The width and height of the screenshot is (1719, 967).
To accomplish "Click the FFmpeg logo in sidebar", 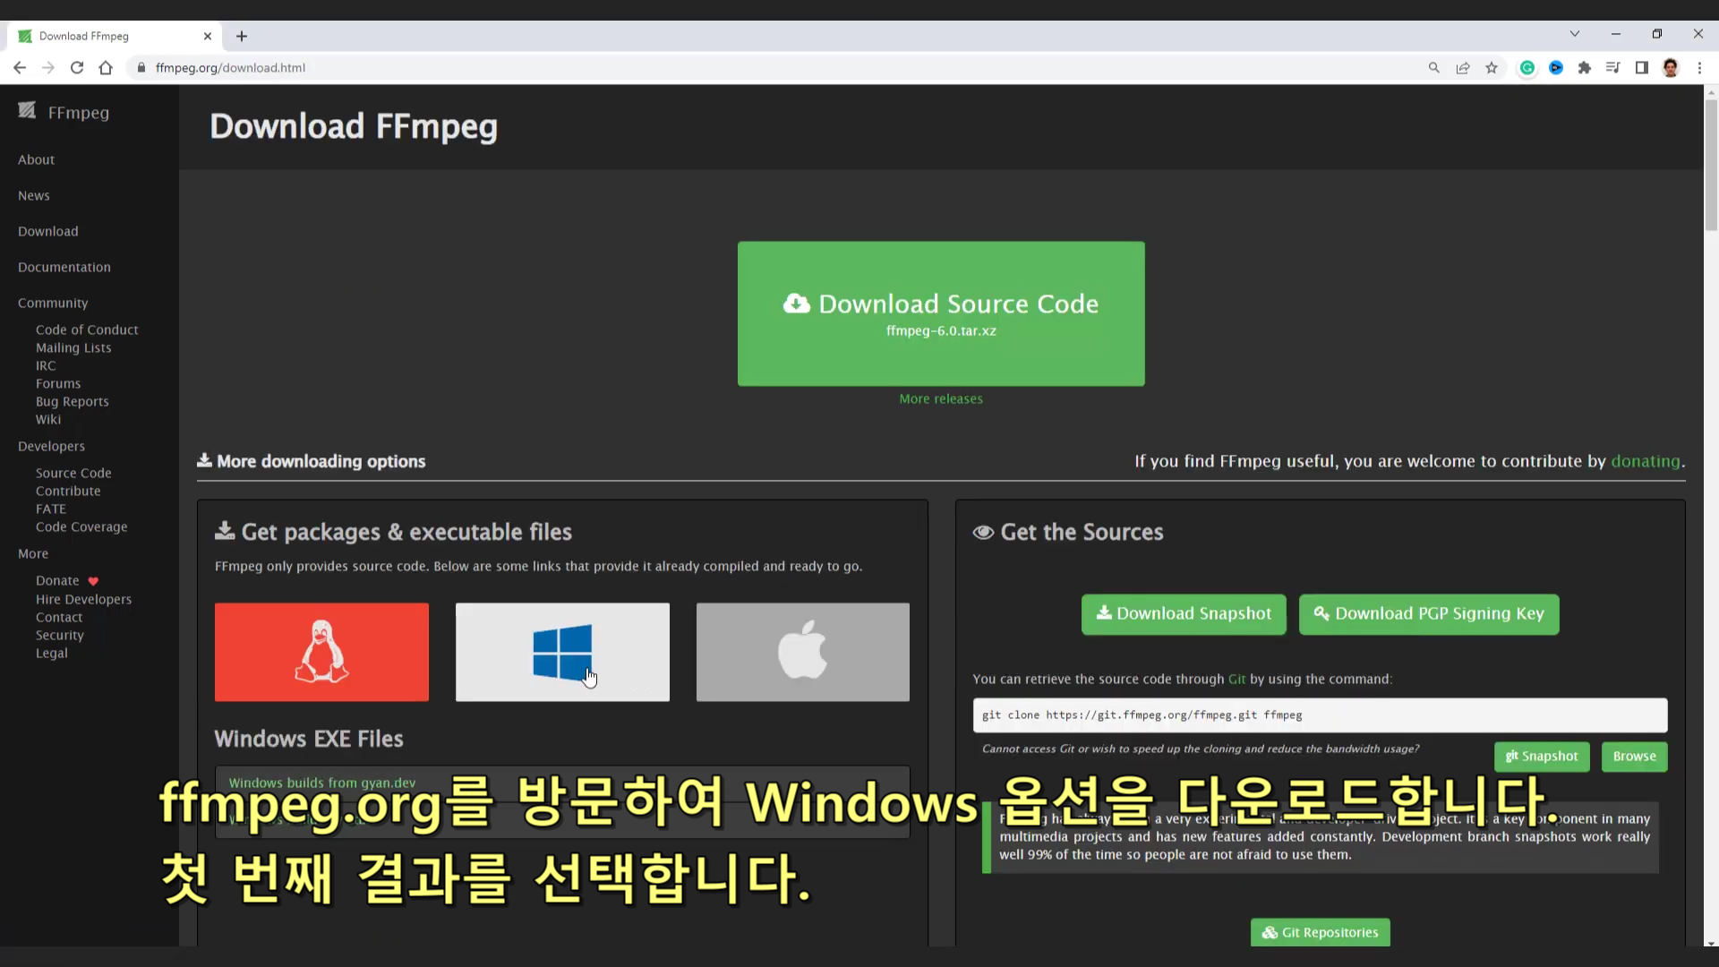I will pos(63,112).
